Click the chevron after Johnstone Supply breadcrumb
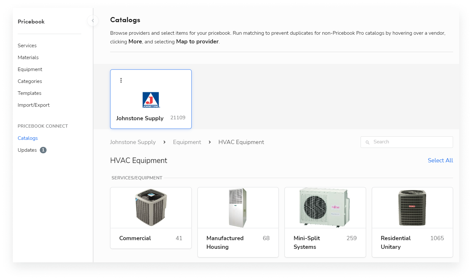This screenshot has height=280, width=472. point(164,142)
